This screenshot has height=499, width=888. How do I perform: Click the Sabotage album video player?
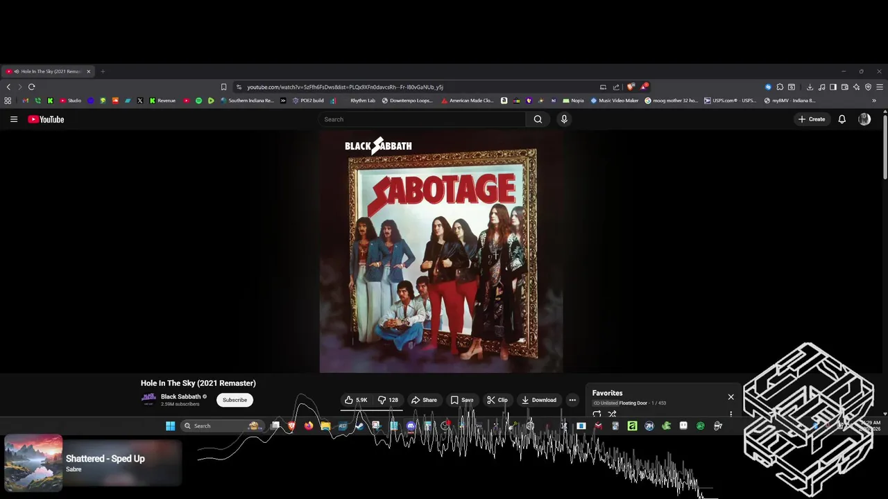pyautogui.click(x=441, y=252)
